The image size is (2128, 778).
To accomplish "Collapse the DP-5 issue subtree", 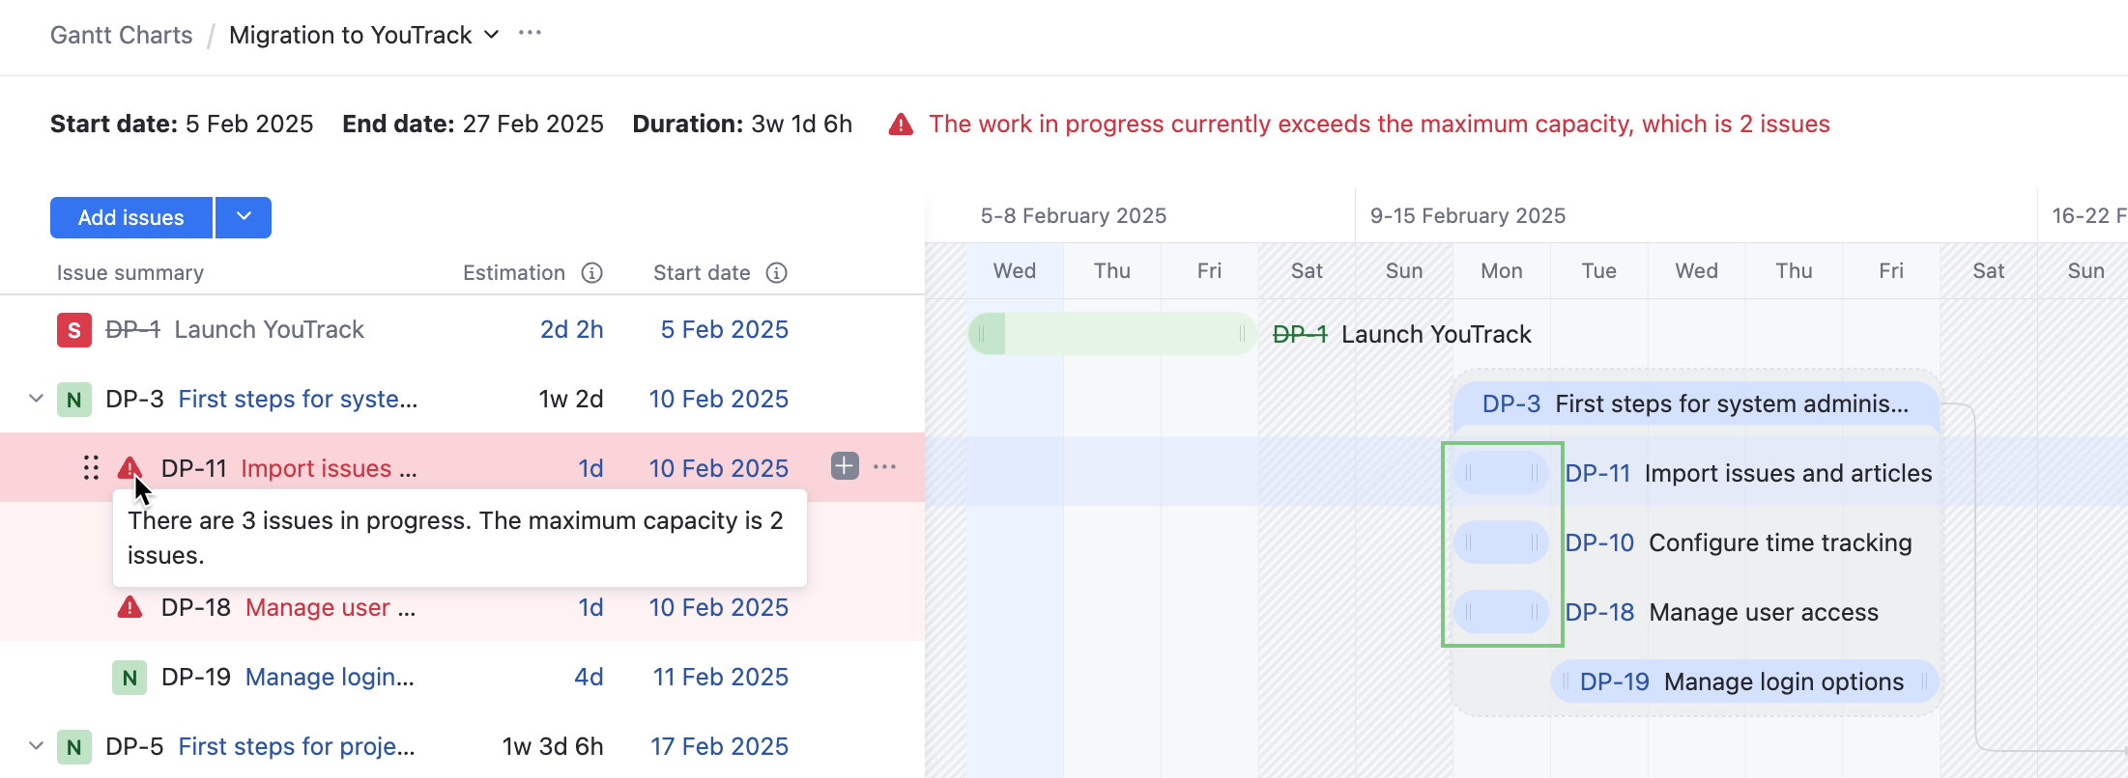I will coord(37,746).
